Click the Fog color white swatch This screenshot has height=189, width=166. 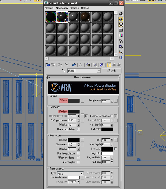coord(107,153)
